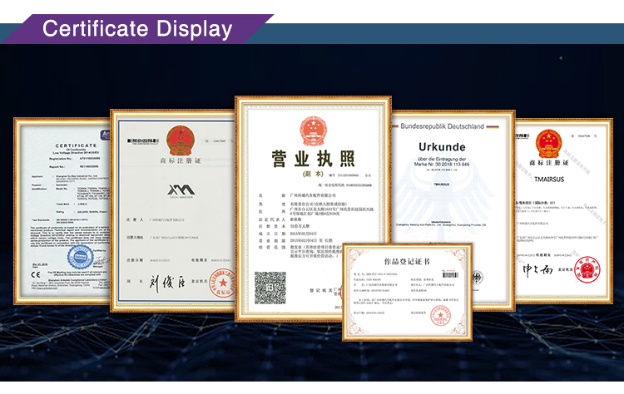
Task: Click the 营业执照 title text
Action: [313, 159]
